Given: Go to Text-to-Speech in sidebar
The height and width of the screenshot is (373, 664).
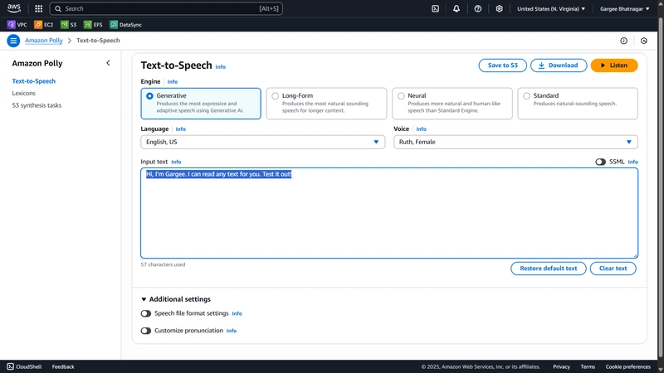Looking at the screenshot, I should click(x=33, y=80).
